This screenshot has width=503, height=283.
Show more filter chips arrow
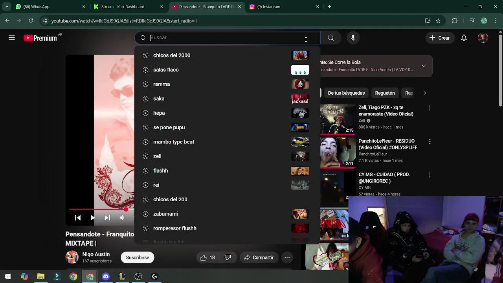(x=424, y=93)
